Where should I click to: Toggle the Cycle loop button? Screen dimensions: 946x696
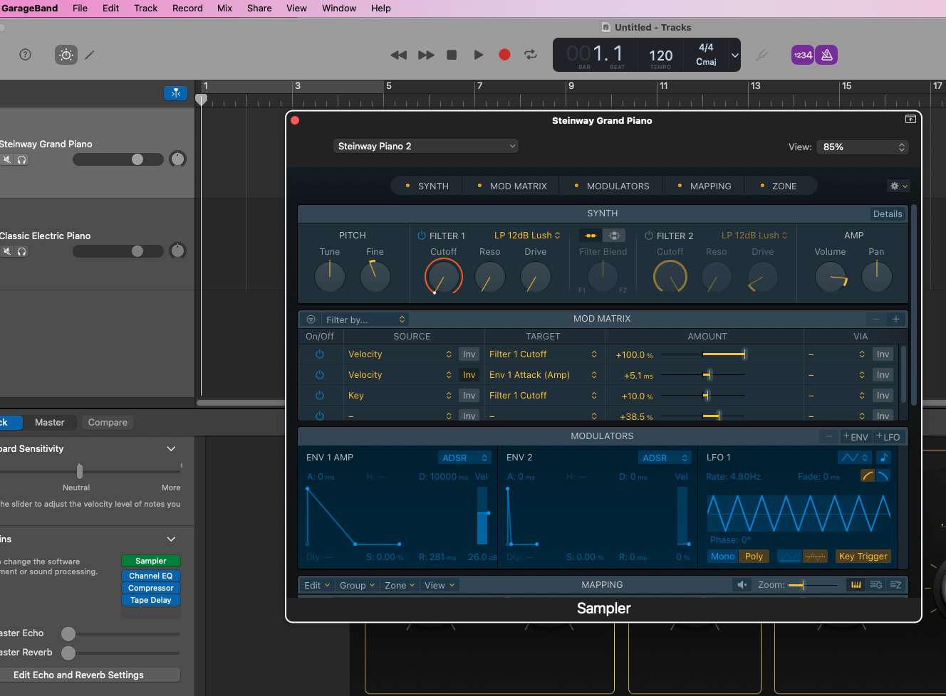531,55
